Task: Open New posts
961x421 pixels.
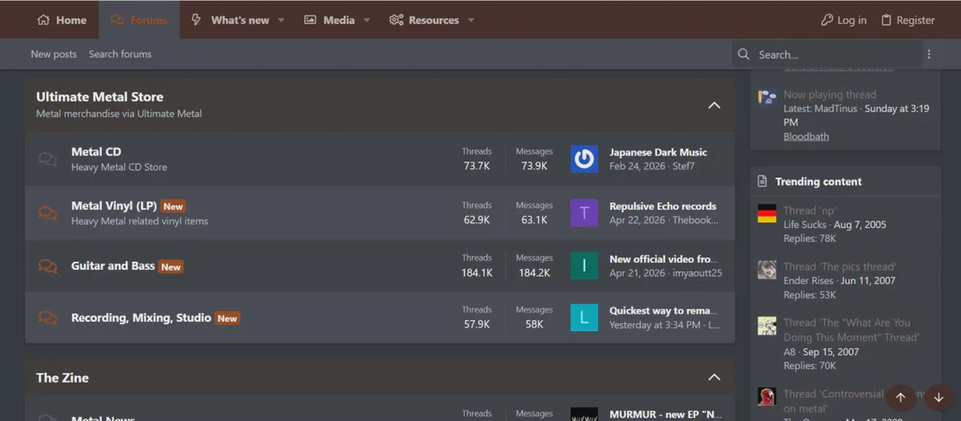Action: point(54,54)
